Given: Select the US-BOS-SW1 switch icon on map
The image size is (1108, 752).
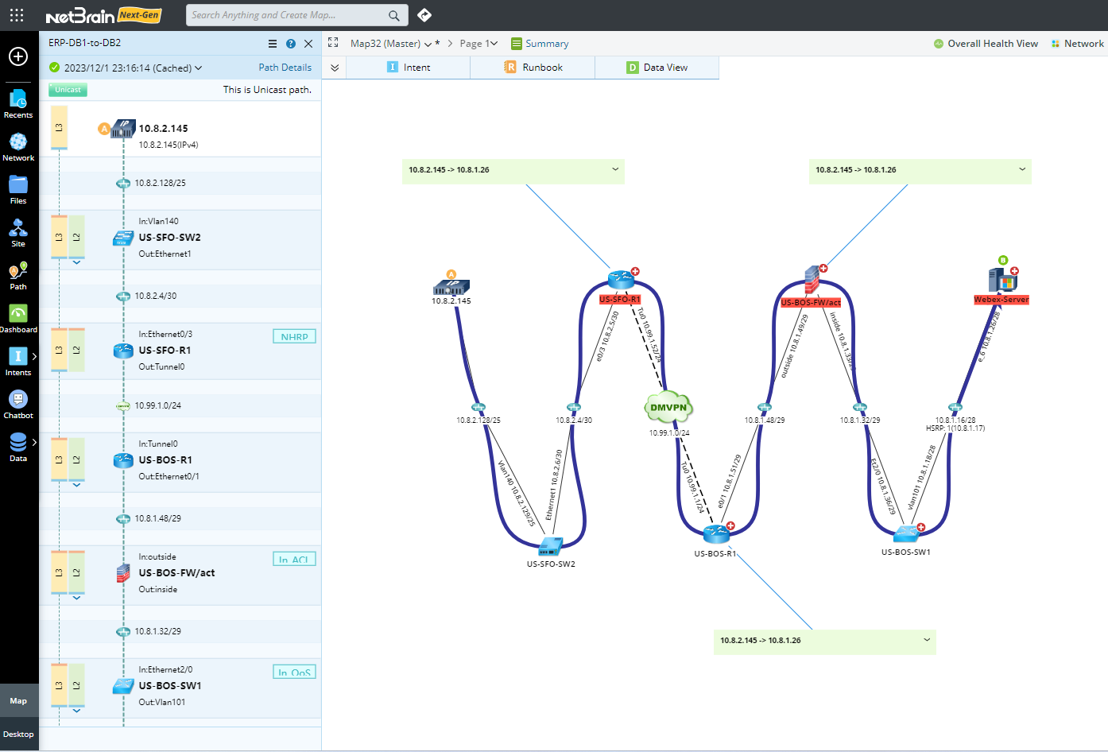Looking at the screenshot, I should click(905, 534).
